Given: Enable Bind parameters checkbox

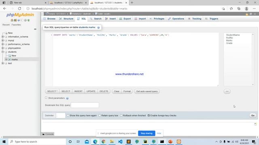Looking at the screenshot, I should 46,98.
